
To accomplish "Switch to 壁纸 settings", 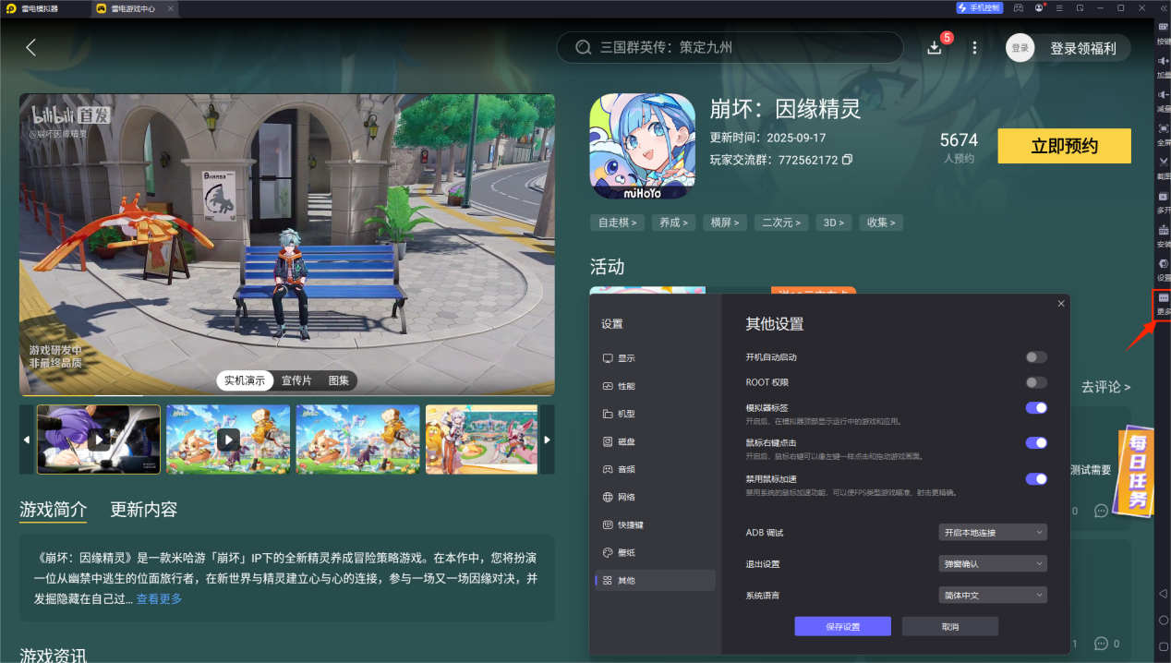I will [655, 552].
